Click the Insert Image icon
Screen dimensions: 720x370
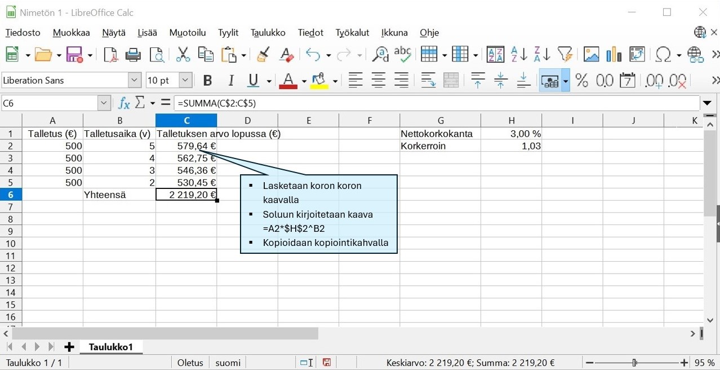591,55
